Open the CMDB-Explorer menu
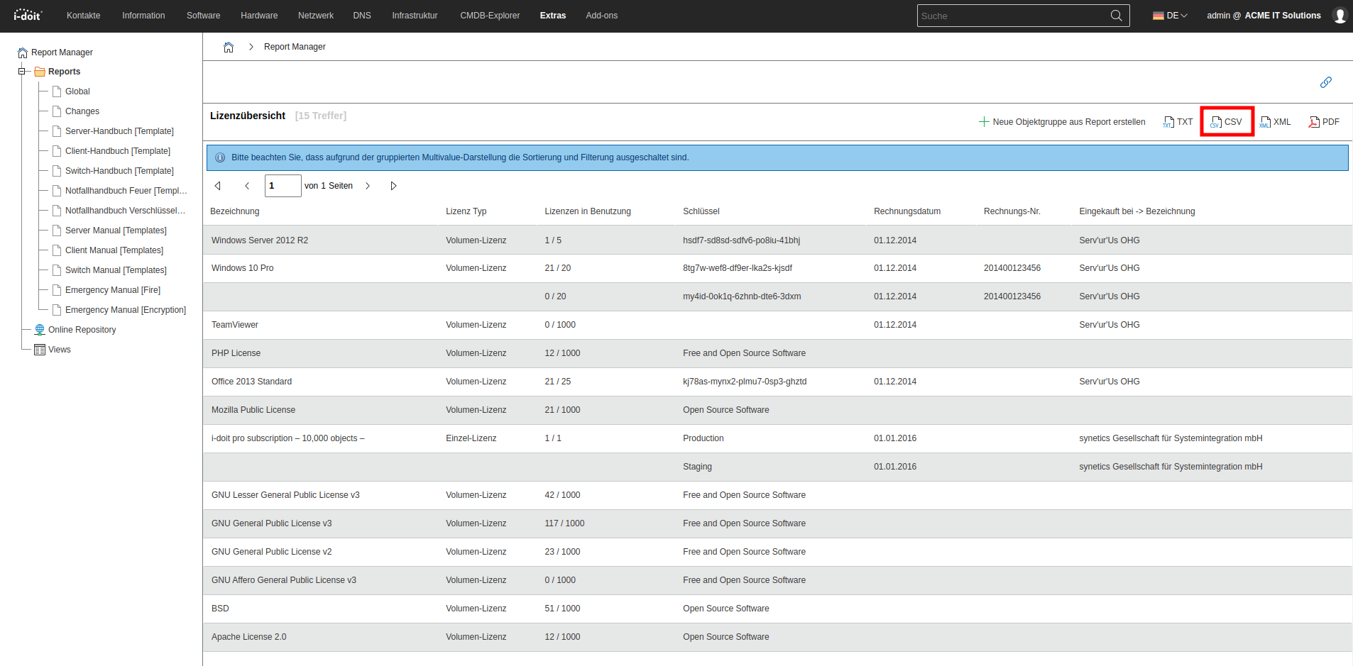The height and width of the screenshot is (666, 1353). [490, 16]
